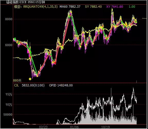
Task: Click the 880天 period label
Action: pos(17,81)
